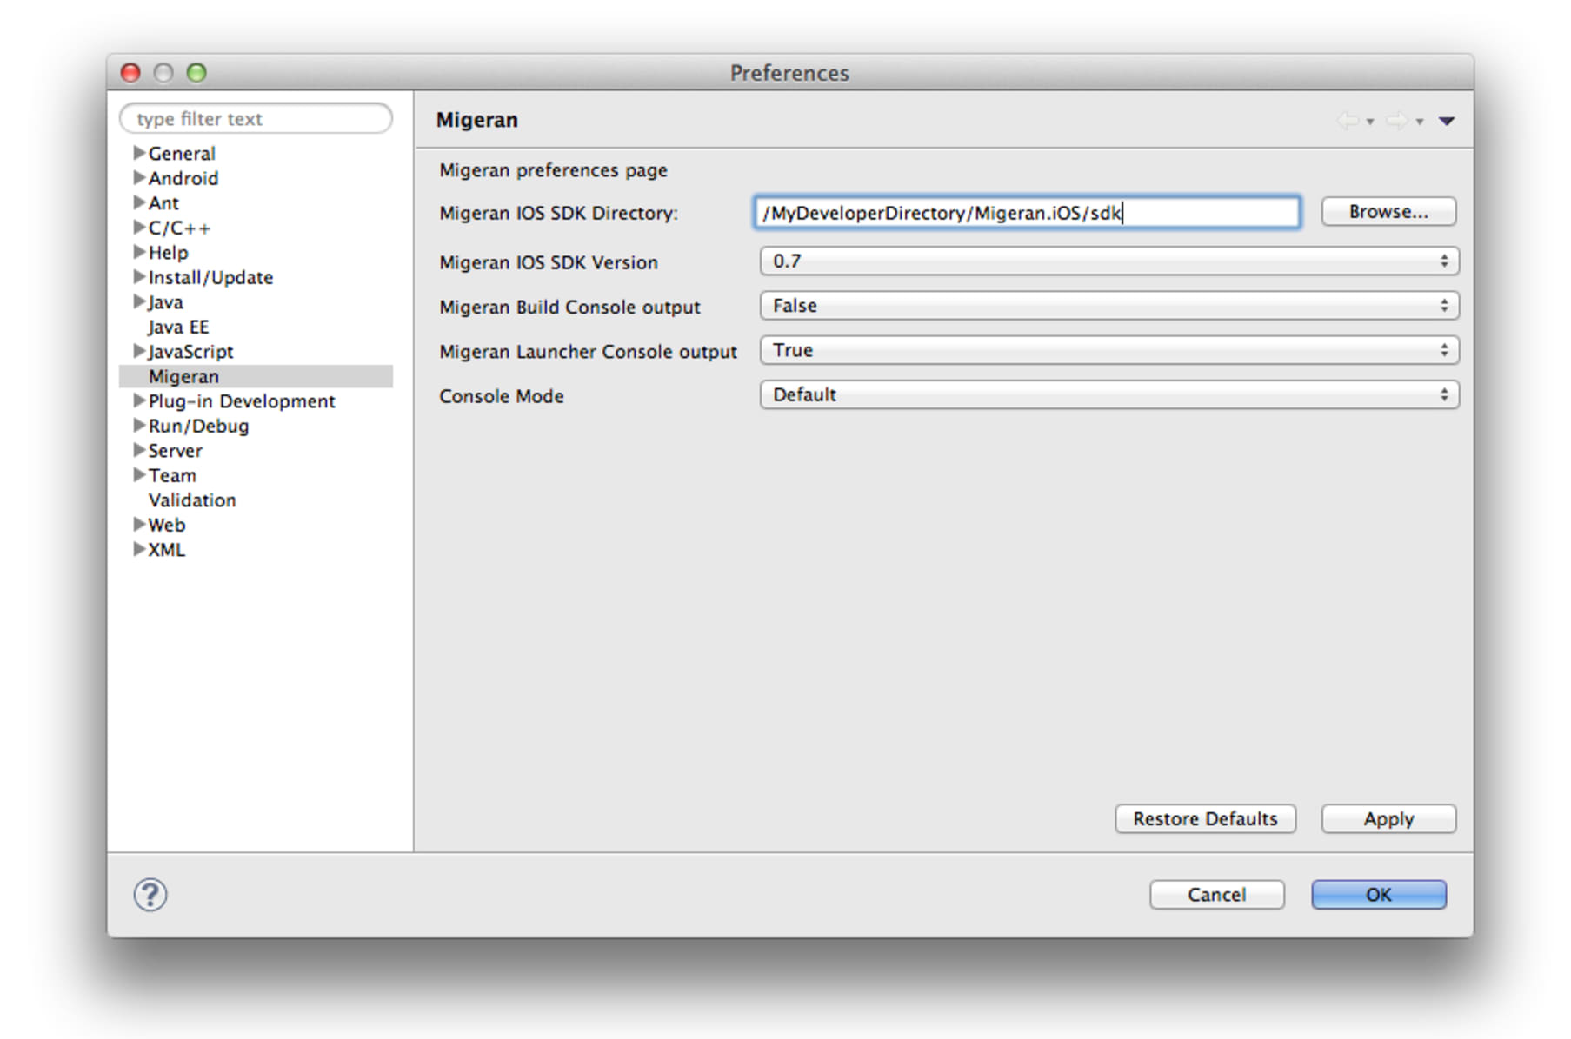The image size is (1571, 1039).
Task: Click the Cancel button
Action: 1216,894
